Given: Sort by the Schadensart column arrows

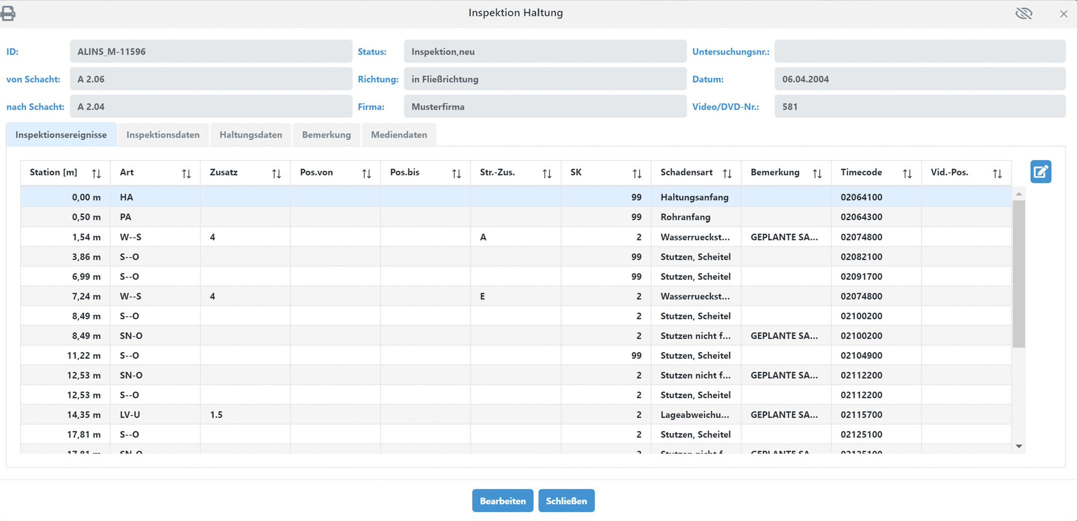Looking at the screenshot, I should click(x=727, y=173).
